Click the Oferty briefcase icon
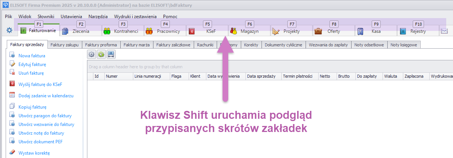The image size is (453, 158). tap(318, 31)
